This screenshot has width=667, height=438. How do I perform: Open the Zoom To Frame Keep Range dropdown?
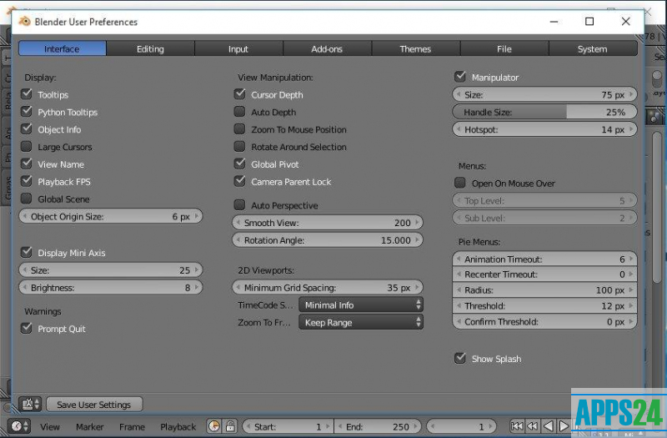click(361, 322)
